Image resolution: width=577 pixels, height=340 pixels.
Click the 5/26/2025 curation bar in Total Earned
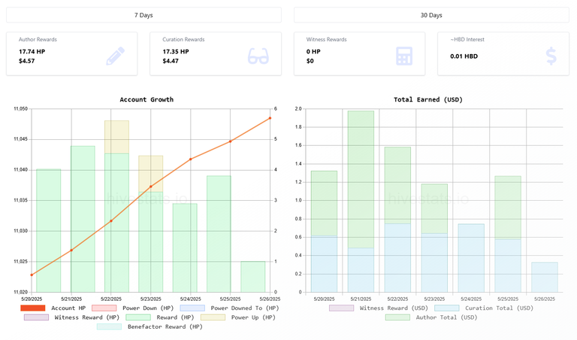[545, 278]
